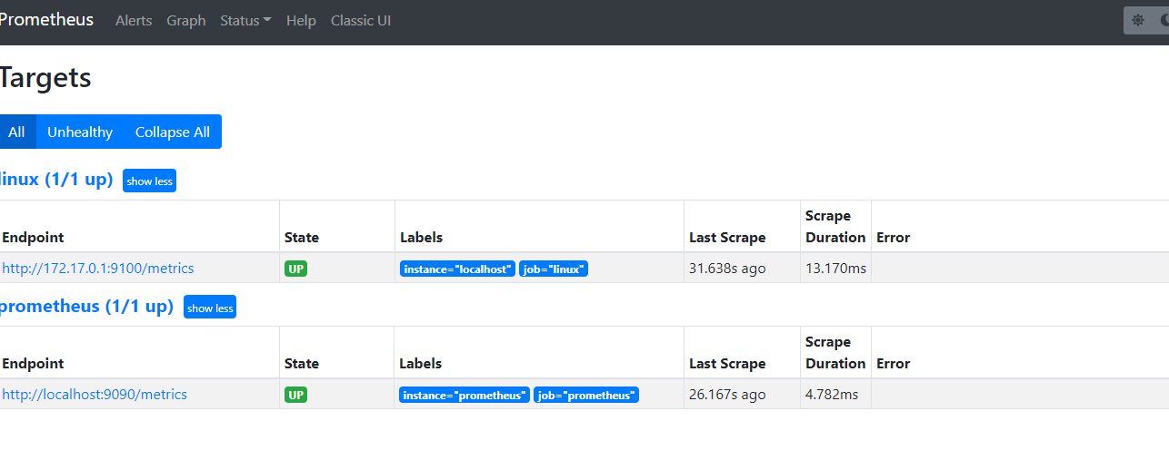Click the job="linux" label badge
Viewport: 1169px width, 460px height.
click(554, 269)
